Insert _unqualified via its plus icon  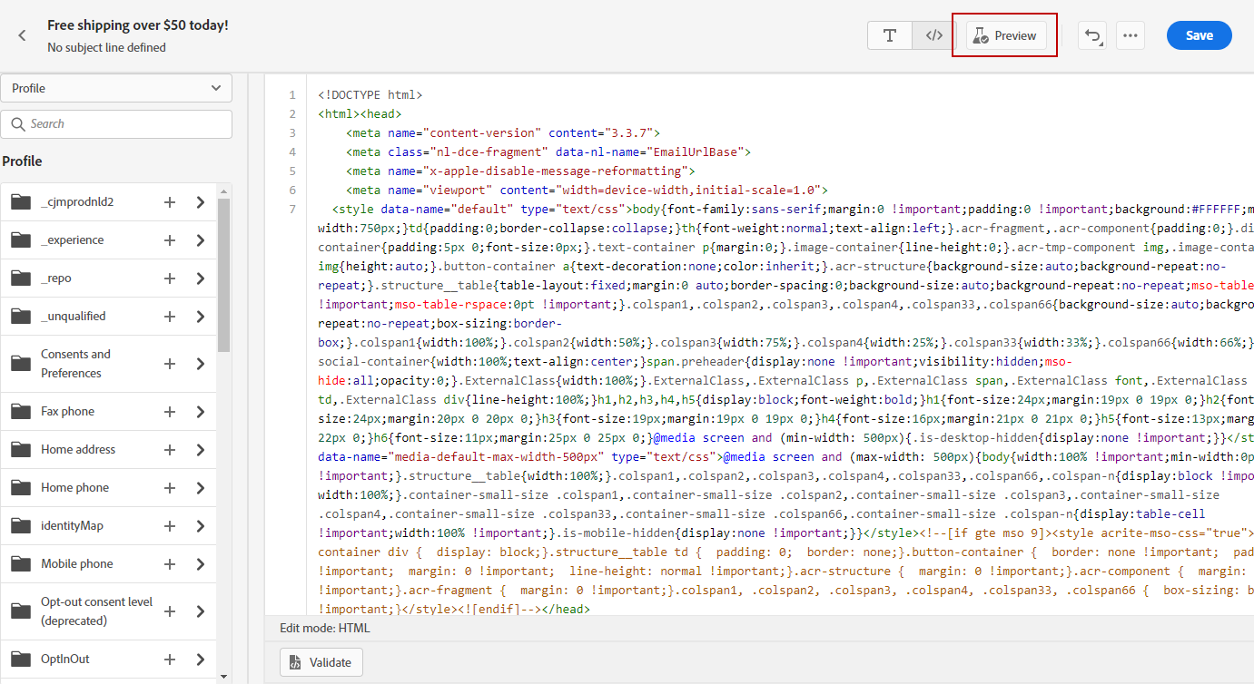169,317
